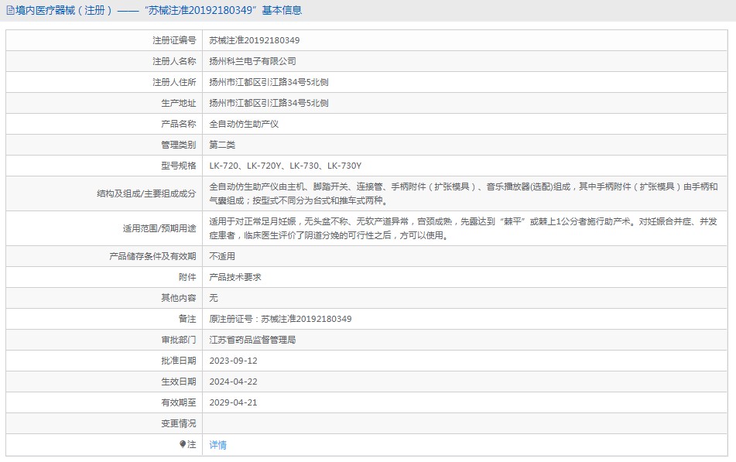
Task: Select the expiry date 2029-04-21
Action: click(x=233, y=402)
